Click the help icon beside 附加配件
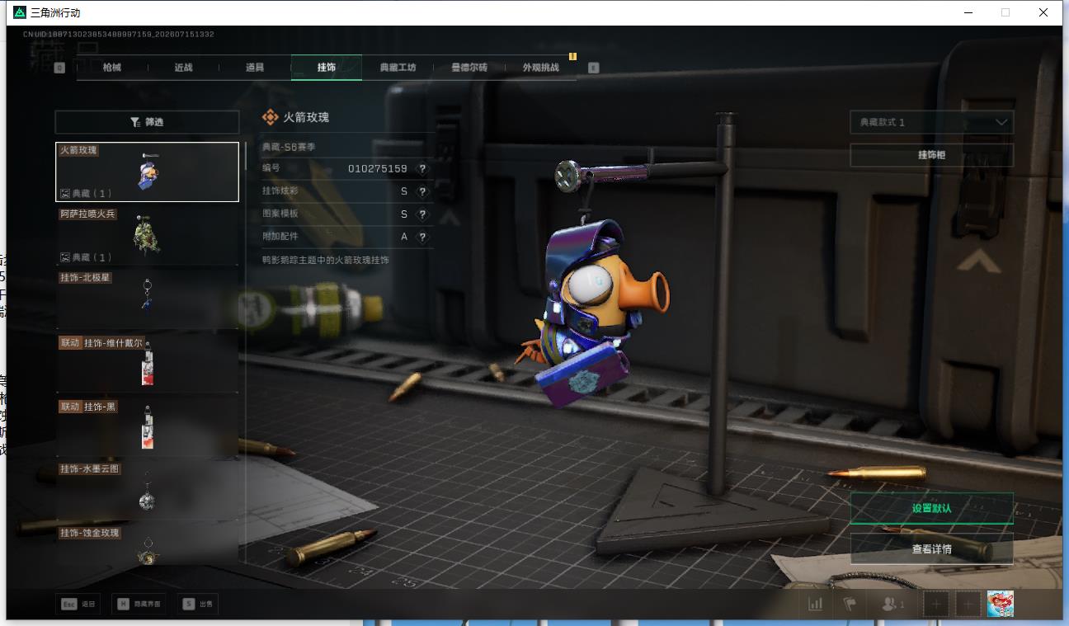Viewport: 1069px width, 626px height. (422, 237)
